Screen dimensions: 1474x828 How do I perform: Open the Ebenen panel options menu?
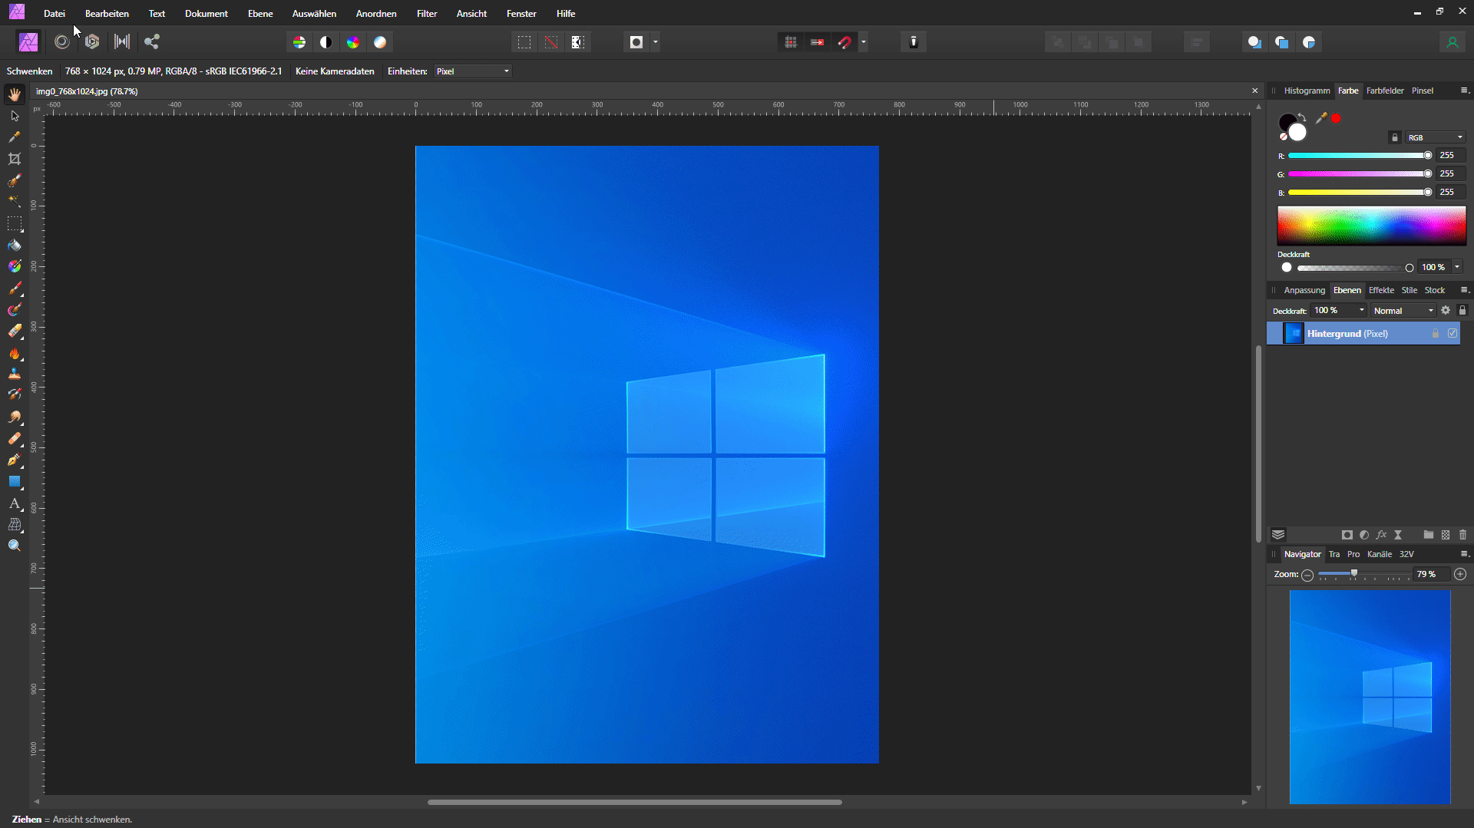pos(1464,290)
